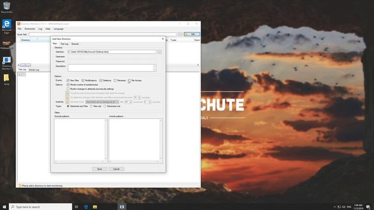Click the inactivity hours stepper

point(130,102)
